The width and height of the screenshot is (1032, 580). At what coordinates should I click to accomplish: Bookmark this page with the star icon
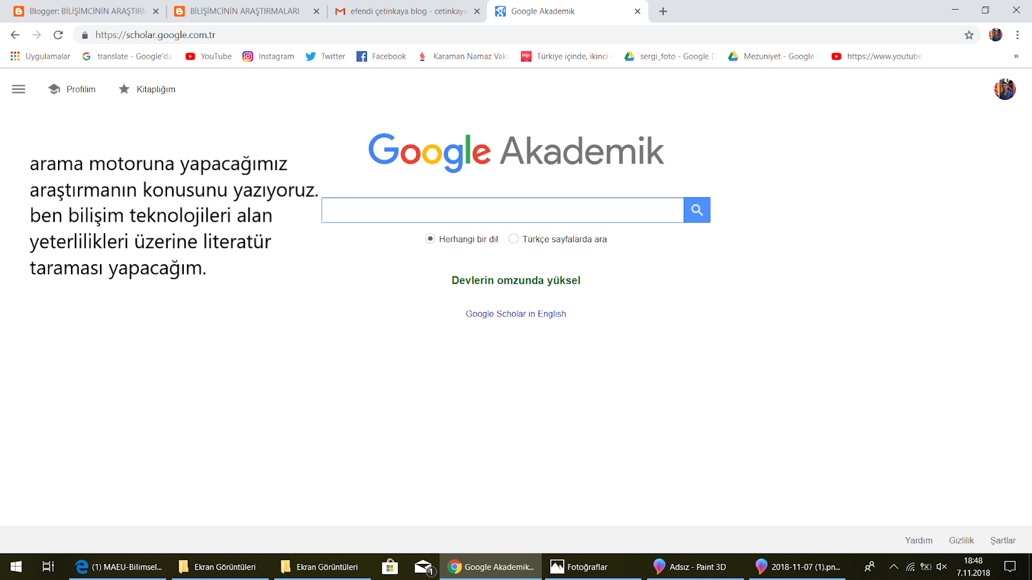[969, 35]
